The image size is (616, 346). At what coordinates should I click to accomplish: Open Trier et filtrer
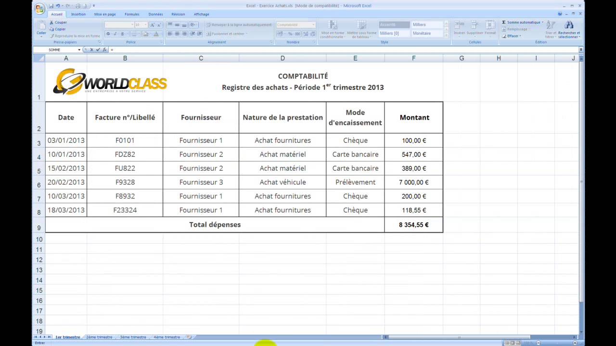coord(551,29)
